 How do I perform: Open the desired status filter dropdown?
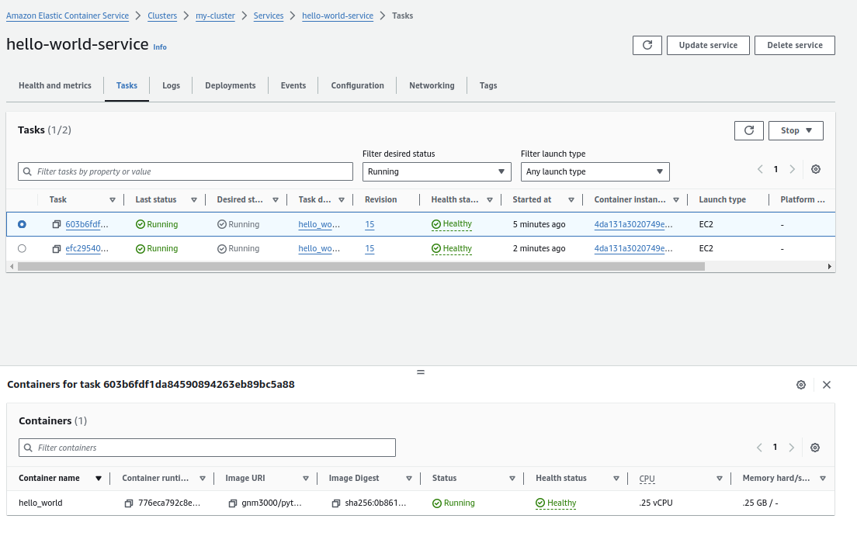tap(436, 171)
